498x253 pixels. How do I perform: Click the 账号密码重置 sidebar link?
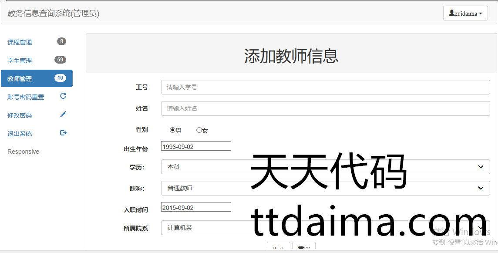click(26, 97)
